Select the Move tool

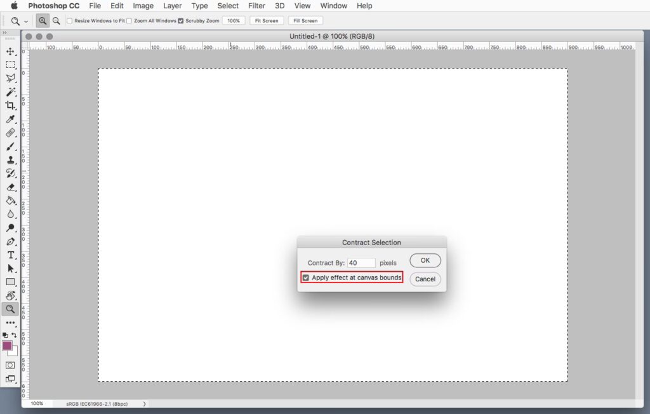[10, 51]
